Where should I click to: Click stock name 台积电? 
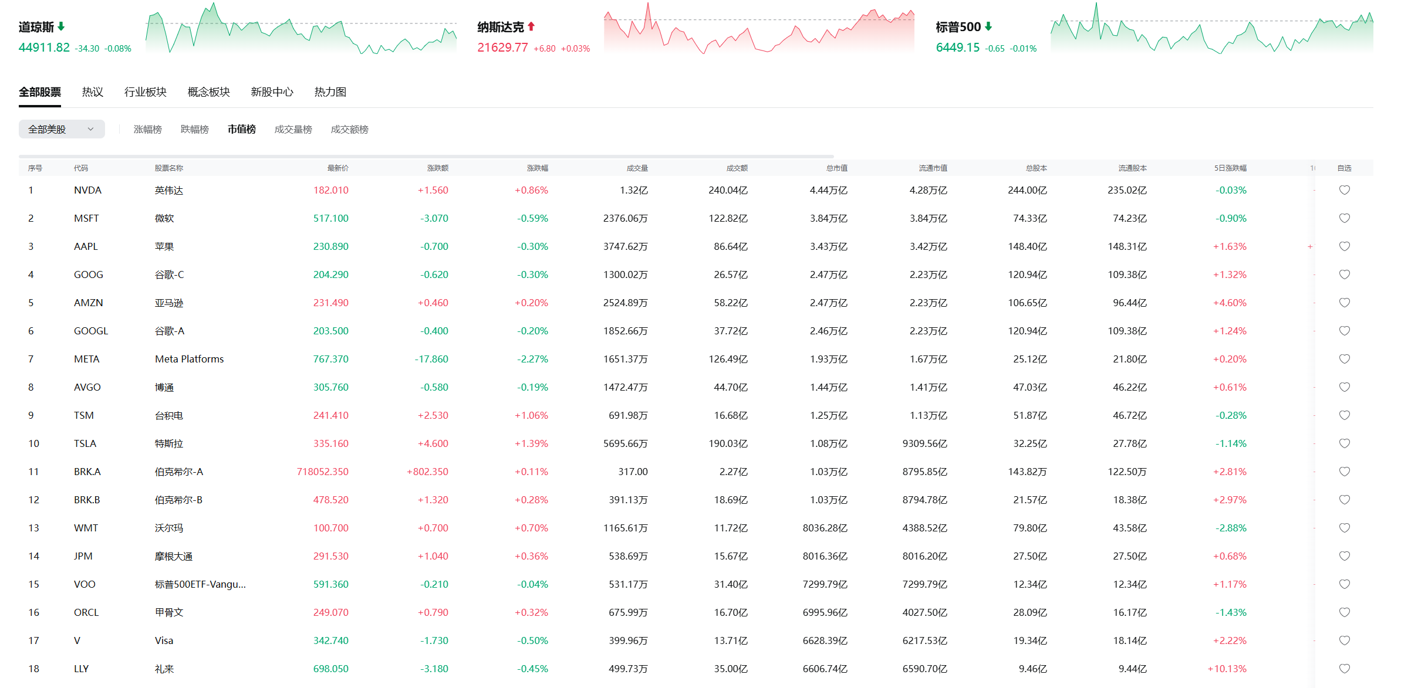click(169, 415)
